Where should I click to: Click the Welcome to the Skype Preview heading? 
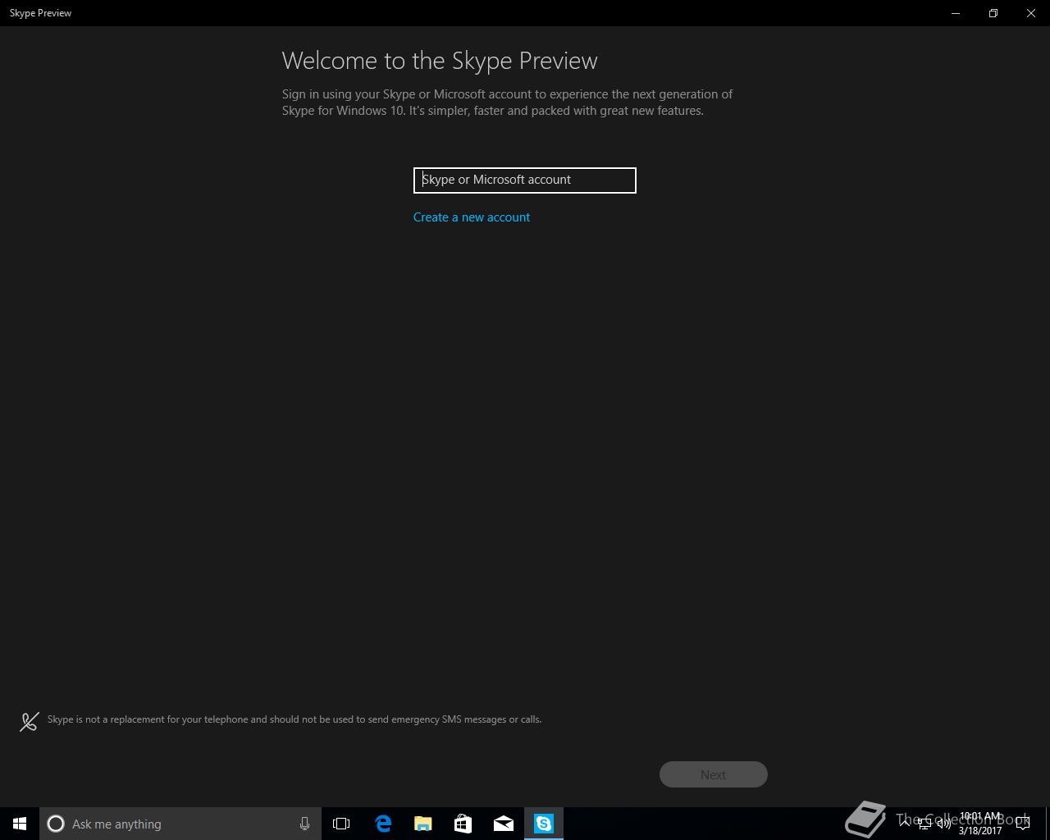point(440,61)
